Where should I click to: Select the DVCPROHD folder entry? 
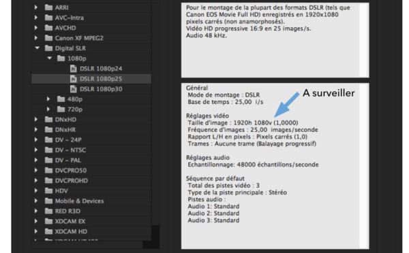(91, 181)
